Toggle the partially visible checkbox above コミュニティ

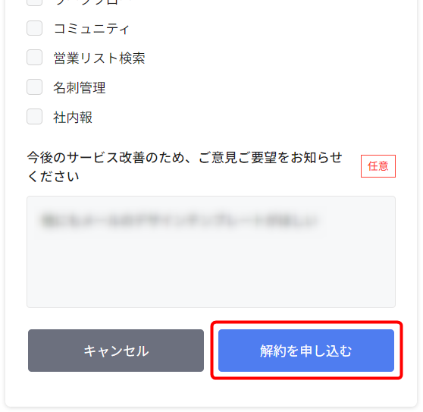35,3
